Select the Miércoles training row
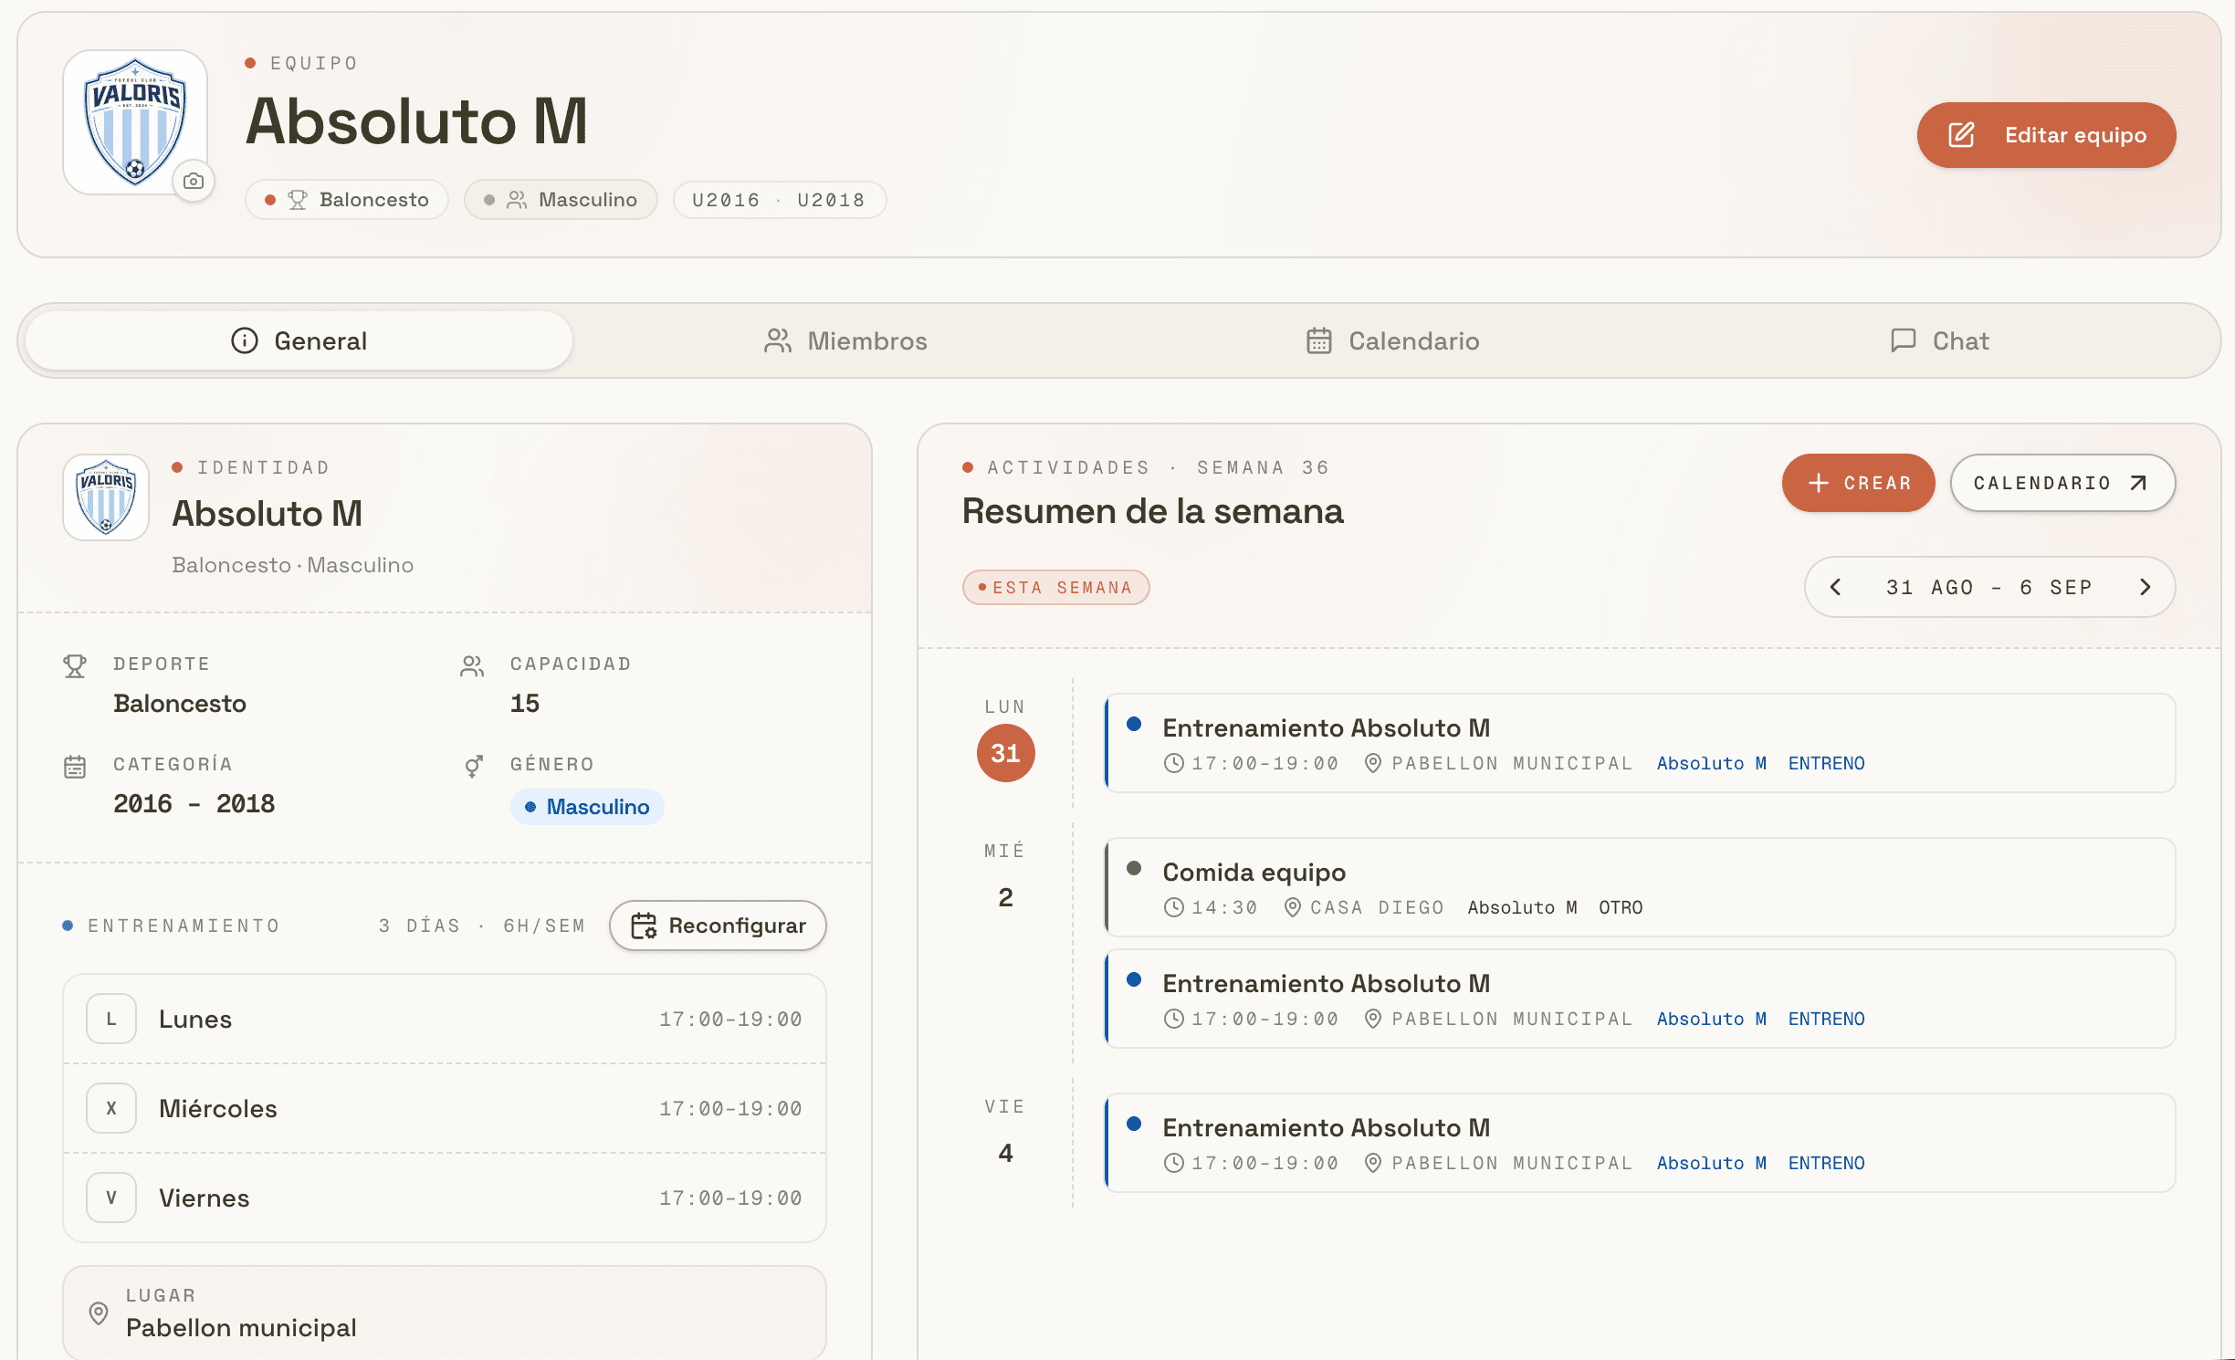The width and height of the screenshot is (2235, 1360). coord(445,1108)
